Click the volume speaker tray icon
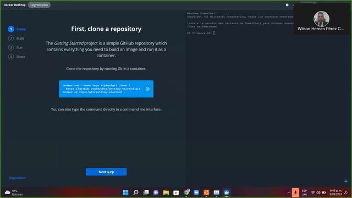The width and height of the screenshot is (352, 198). pyautogui.click(x=318, y=193)
